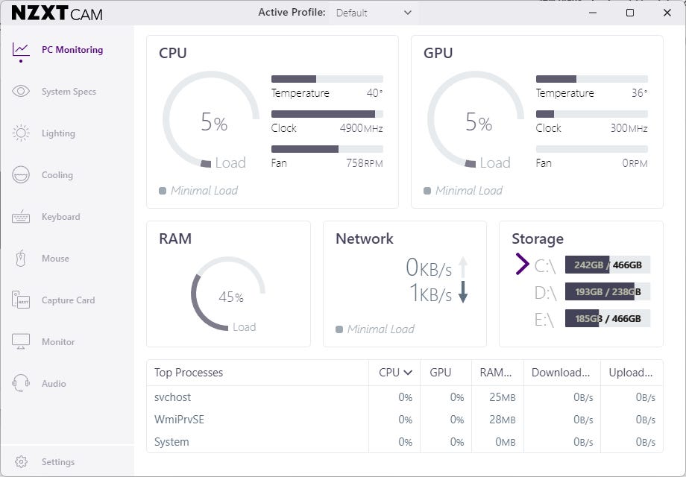Click the GPU column header

click(x=446, y=373)
